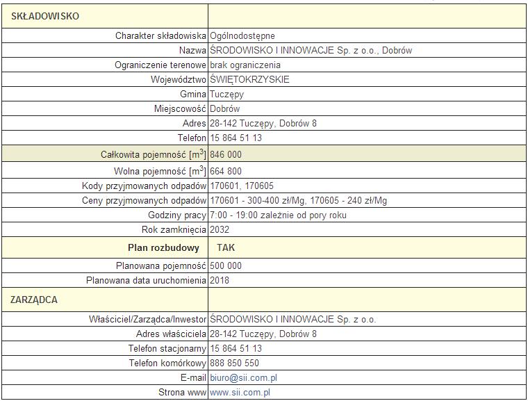This screenshot has height=401, width=528.
Task: Select the SKŁADOWISKO section header
Action: tap(45, 16)
